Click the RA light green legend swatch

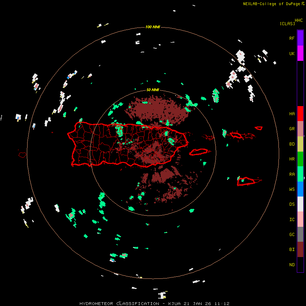click(x=300, y=174)
